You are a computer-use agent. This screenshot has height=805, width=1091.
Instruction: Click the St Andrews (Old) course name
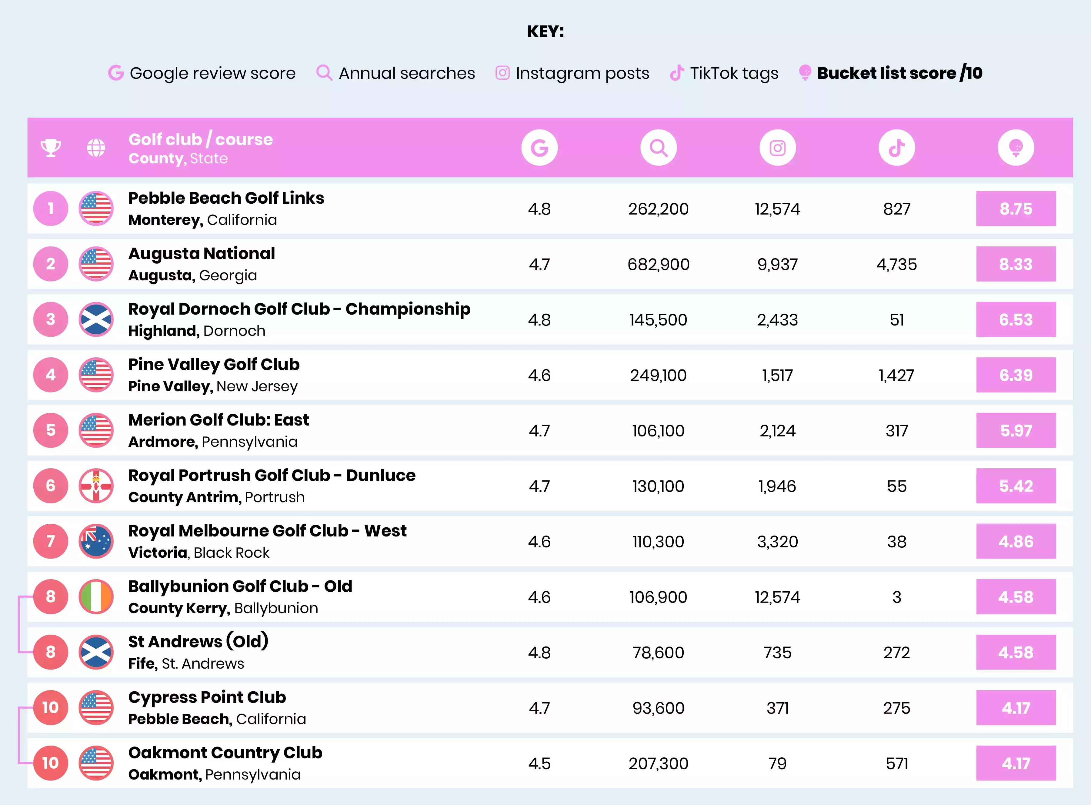pos(198,642)
